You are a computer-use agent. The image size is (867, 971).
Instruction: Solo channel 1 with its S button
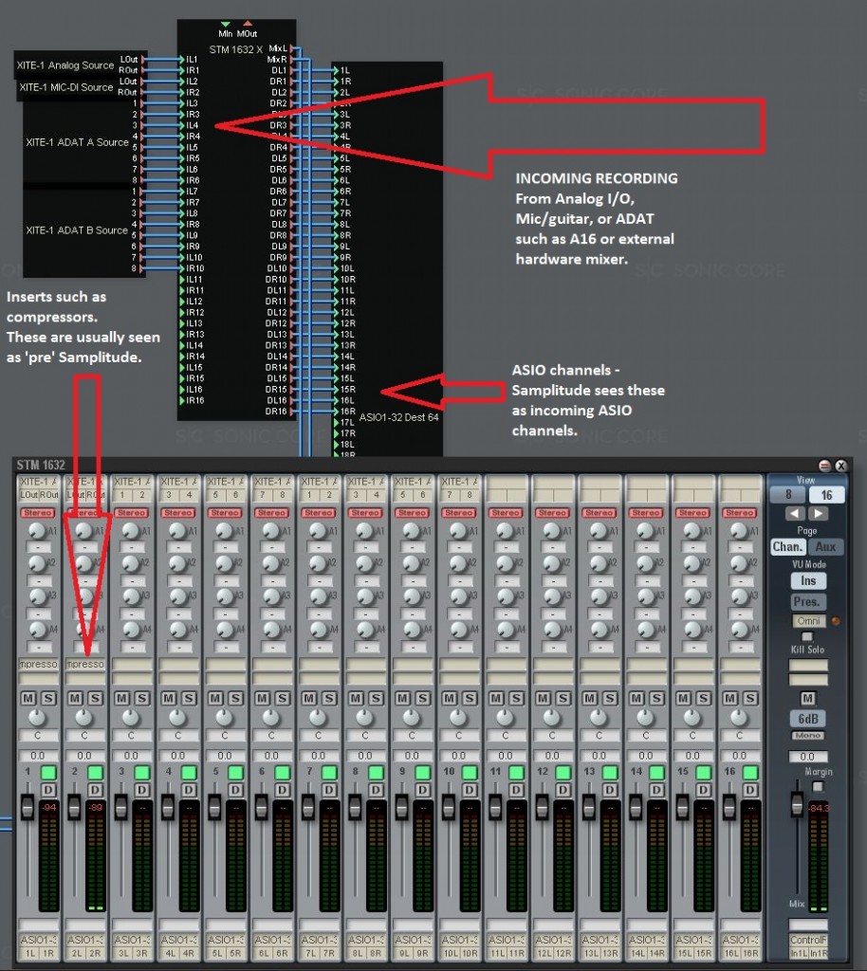click(48, 699)
